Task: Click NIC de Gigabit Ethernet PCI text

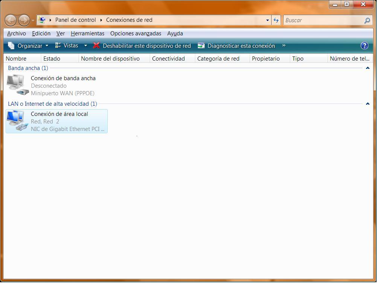Action: pyautogui.click(x=67, y=129)
